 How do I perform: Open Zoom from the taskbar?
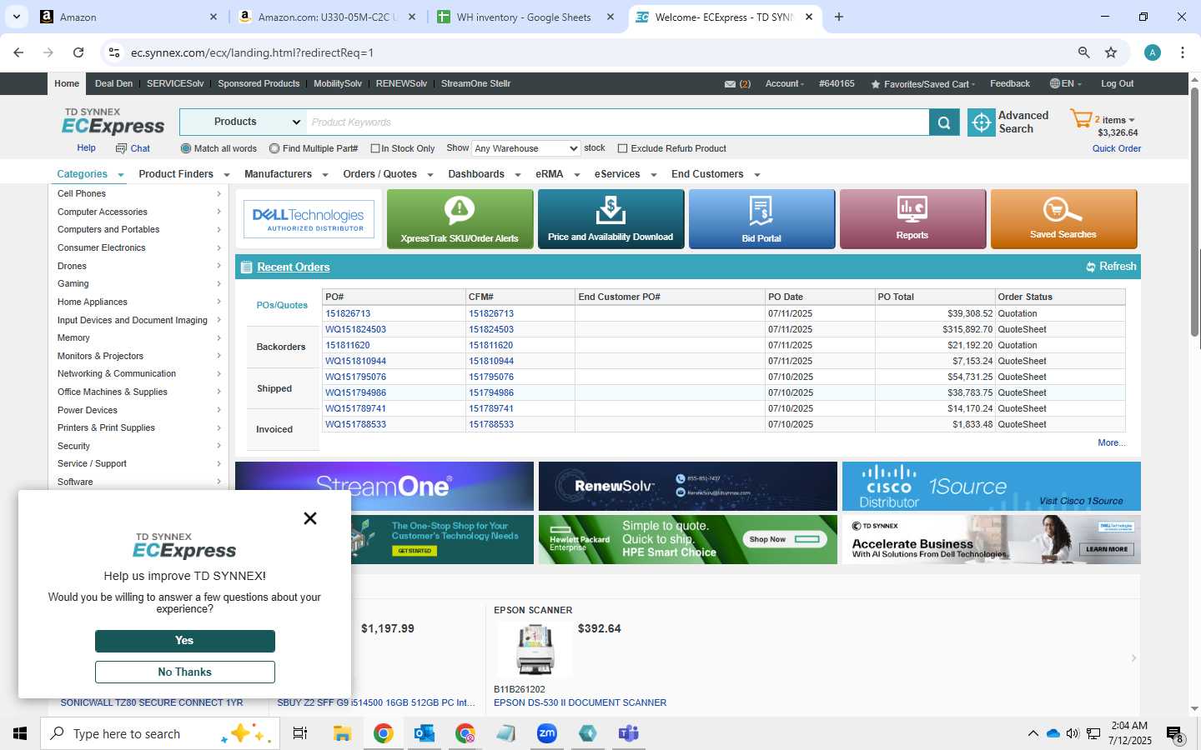(547, 733)
